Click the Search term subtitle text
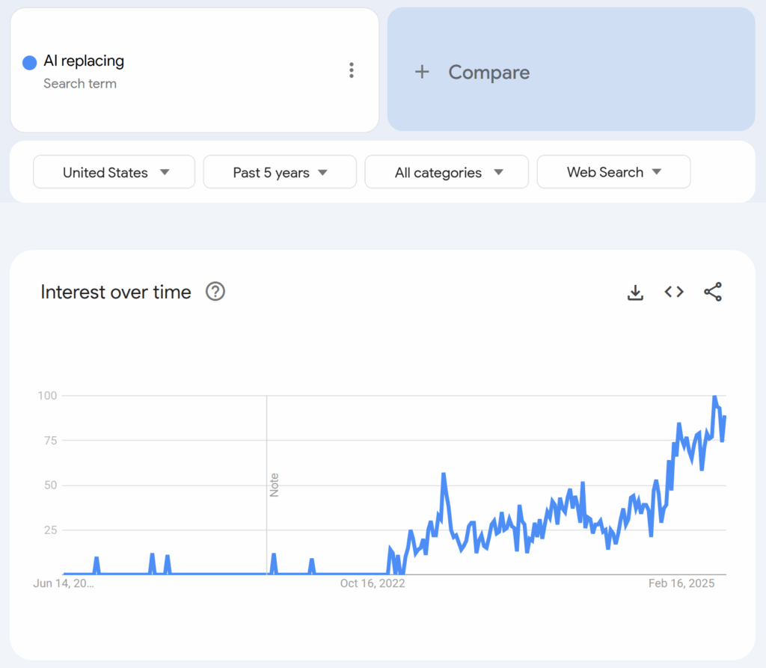The height and width of the screenshot is (668, 766). pos(80,84)
